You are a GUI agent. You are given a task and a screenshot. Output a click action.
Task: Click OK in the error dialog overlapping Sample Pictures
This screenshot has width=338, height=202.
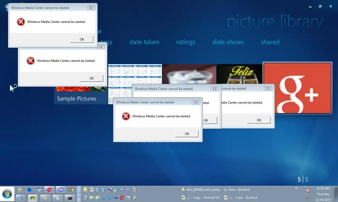coord(91,78)
